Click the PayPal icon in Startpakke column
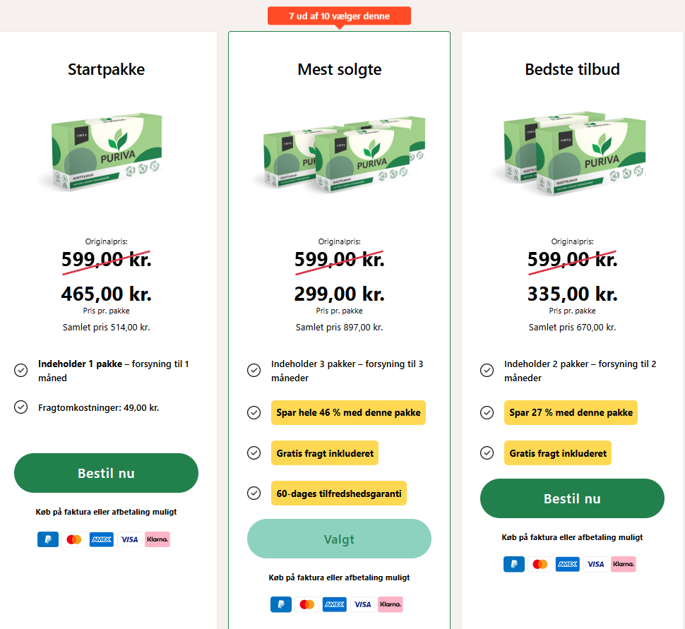The image size is (685, 629). [47, 539]
